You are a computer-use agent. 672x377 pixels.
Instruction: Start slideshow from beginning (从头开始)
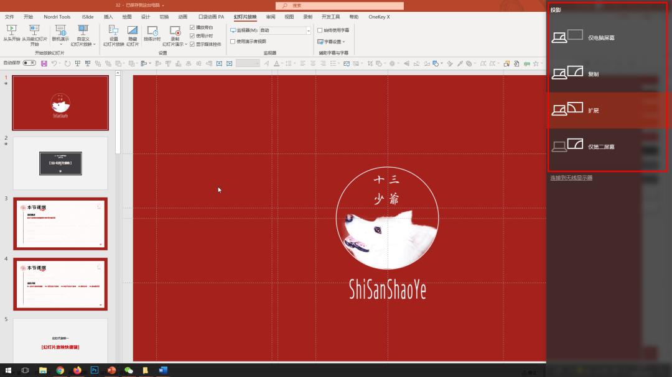[x=11, y=31]
